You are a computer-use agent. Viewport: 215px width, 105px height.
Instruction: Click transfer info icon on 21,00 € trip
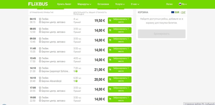click(x=77, y=71)
